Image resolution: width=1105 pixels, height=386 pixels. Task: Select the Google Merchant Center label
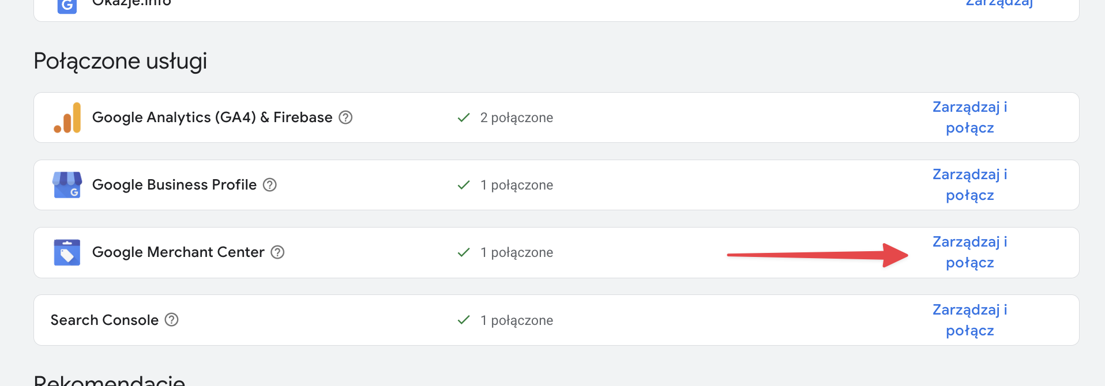click(x=178, y=252)
